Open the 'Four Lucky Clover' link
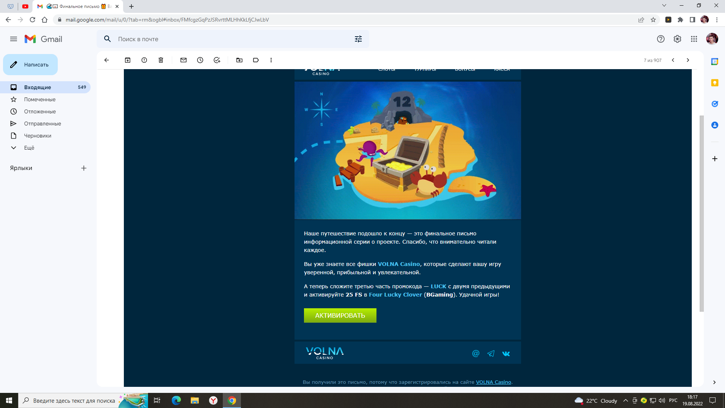The width and height of the screenshot is (725, 408). [395, 295]
